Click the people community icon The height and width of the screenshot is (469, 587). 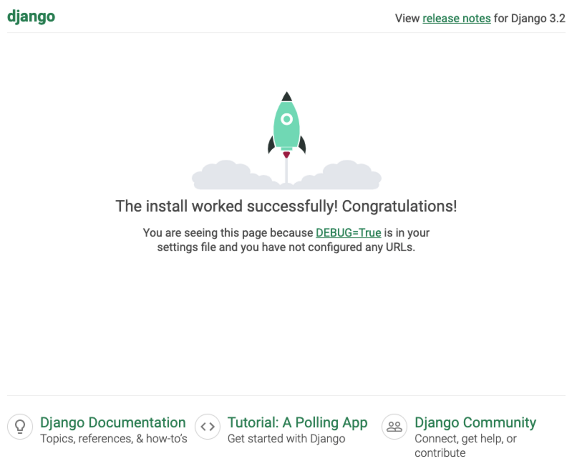(395, 426)
